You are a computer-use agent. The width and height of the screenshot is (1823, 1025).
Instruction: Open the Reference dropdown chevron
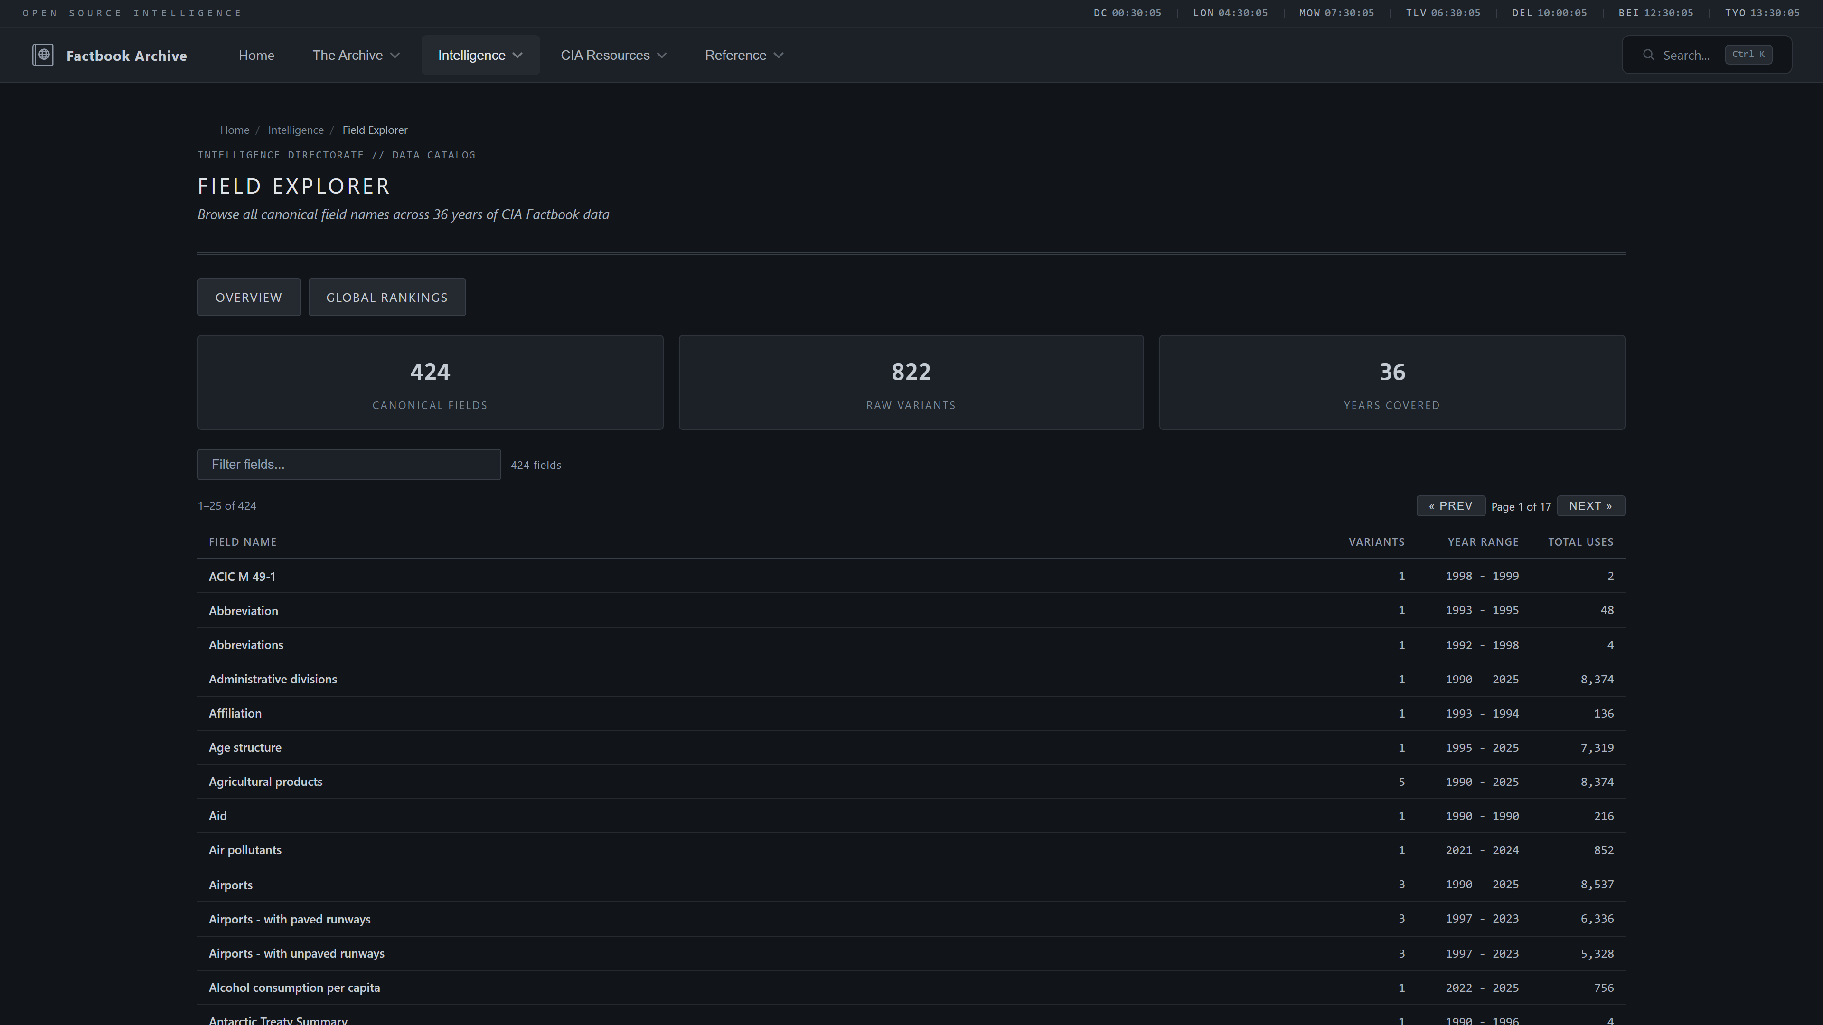(x=779, y=55)
